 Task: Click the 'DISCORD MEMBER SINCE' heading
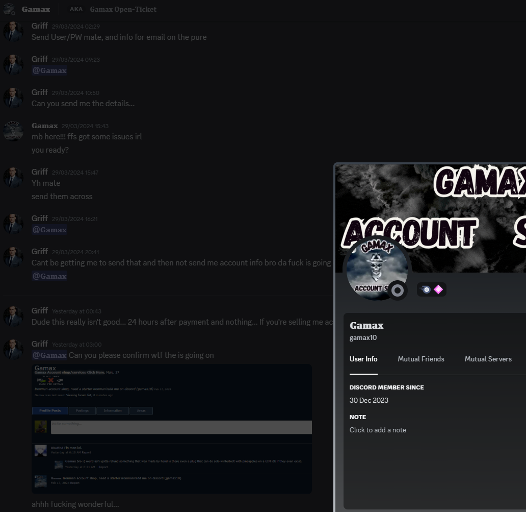(386, 387)
